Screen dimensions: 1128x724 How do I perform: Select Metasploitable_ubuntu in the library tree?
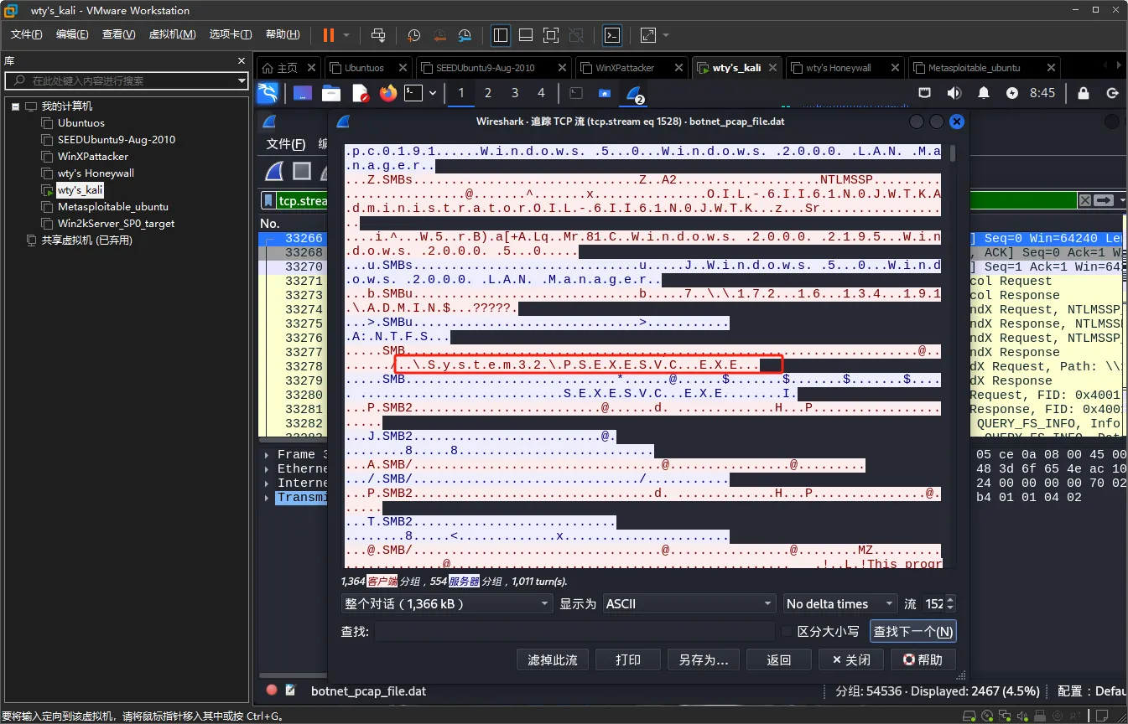(113, 207)
